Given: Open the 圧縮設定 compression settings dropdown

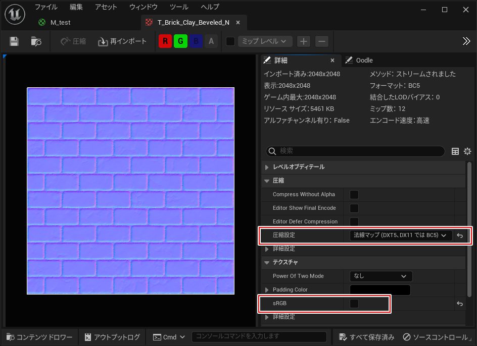Looking at the screenshot, I should (400, 235).
